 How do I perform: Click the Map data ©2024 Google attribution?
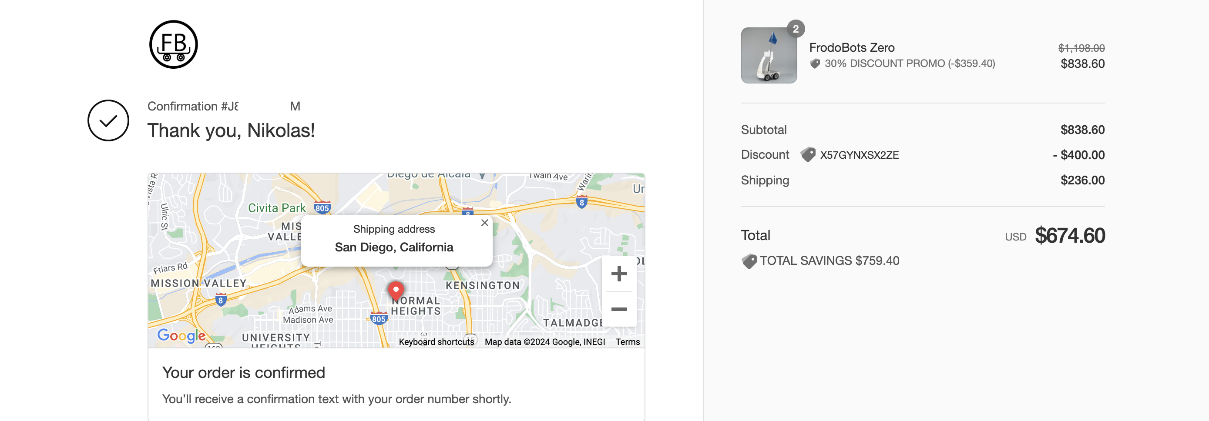[544, 342]
